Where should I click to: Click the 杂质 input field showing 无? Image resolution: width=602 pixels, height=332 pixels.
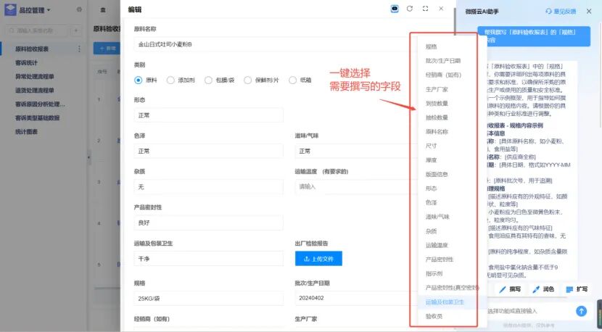click(x=208, y=187)
